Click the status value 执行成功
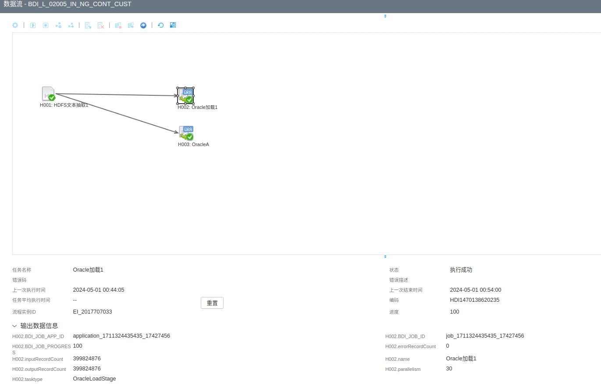Viewport: 601px width, 384px height. click(461, 270)
